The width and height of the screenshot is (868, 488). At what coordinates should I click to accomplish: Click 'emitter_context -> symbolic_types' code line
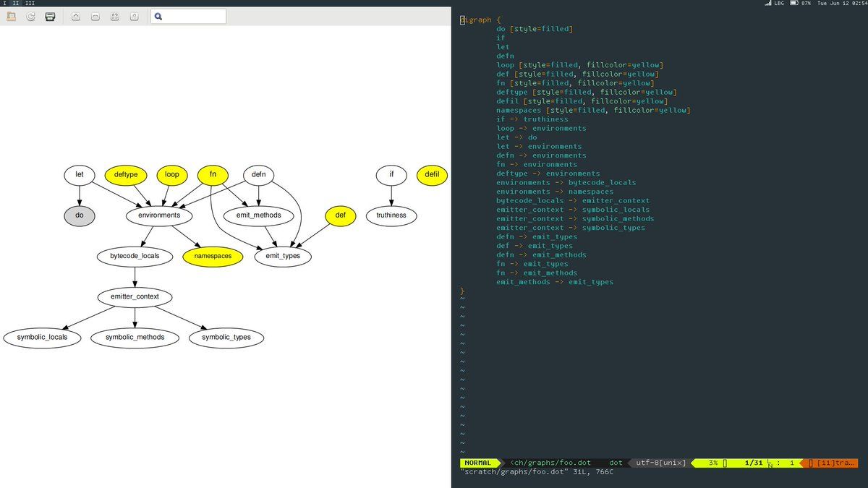click(x=571, y=228)
